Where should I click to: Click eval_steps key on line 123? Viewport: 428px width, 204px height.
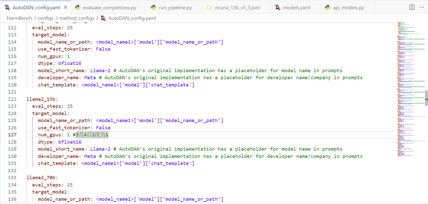[47, 106]
